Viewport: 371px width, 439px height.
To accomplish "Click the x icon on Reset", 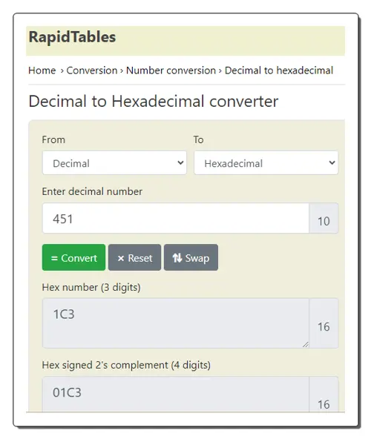I will point(121,258).
